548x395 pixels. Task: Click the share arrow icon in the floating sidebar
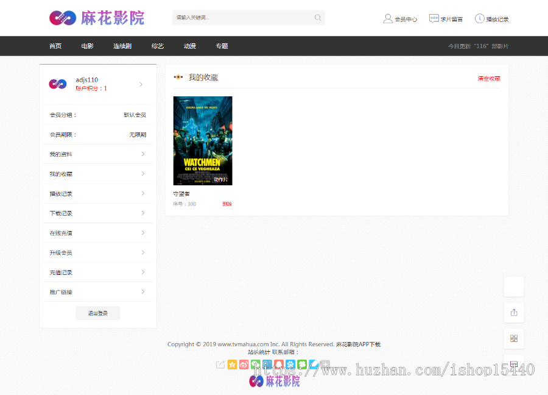(x=513, y=312)
